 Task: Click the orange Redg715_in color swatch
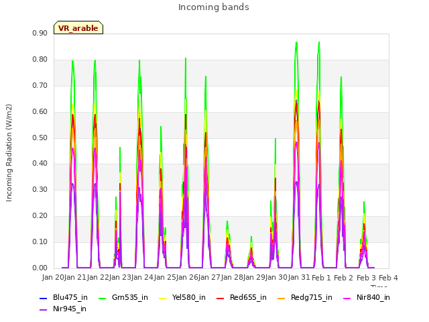coord(282,298)
